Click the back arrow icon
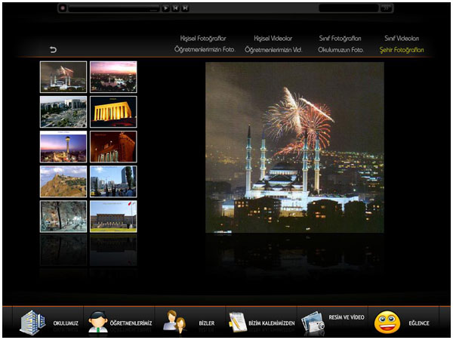This screenshot has width=453, height=340. click(x=53, y=50)
